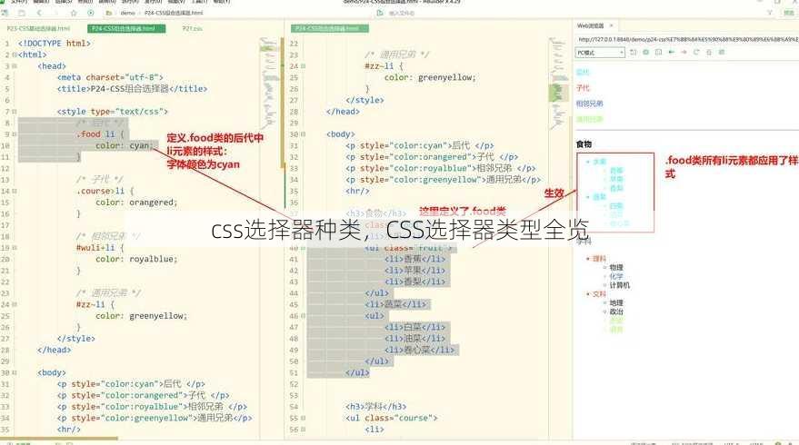799x445 pixels.
Task: Click 相邻兄弟 text in browser preview
Action: tap(589, 104)
